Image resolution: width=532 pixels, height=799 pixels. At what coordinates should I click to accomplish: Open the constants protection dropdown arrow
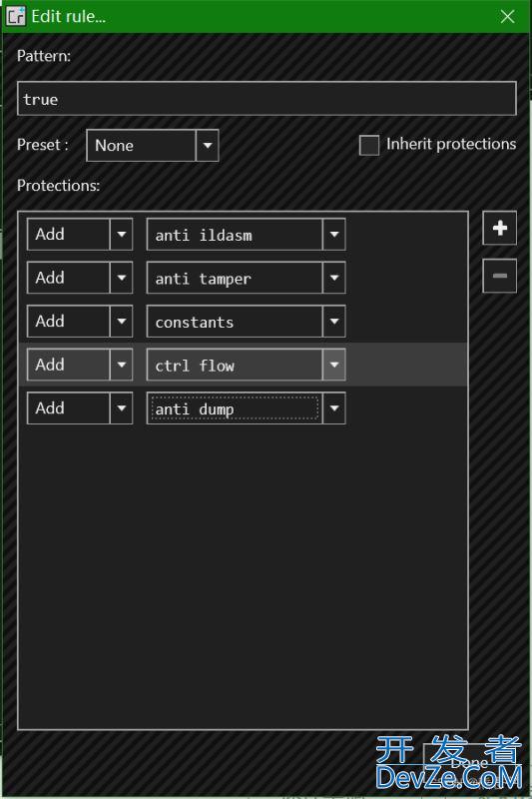334,321
